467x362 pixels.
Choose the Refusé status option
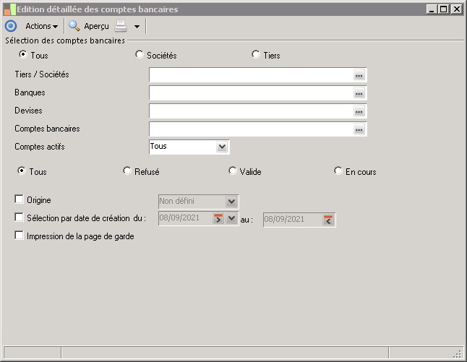(127, 171)
